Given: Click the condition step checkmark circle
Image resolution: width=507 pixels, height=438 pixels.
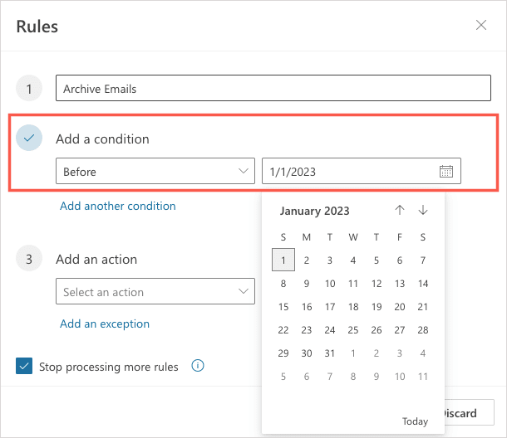Looking at the screenshot, I should click(29, 139).
